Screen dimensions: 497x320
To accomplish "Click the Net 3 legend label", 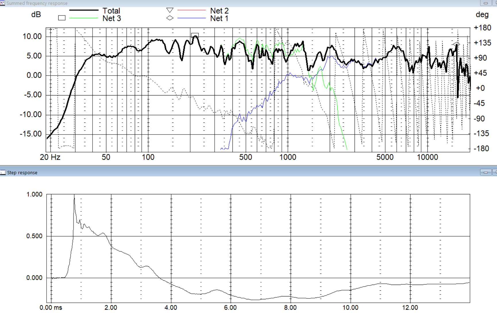I will (x=111, y=18).
